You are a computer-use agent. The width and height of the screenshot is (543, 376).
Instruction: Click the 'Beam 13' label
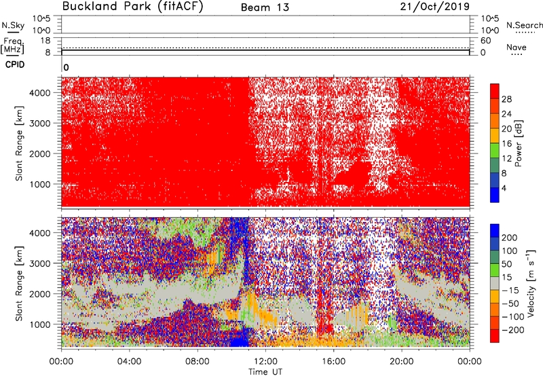pos(265,7)
